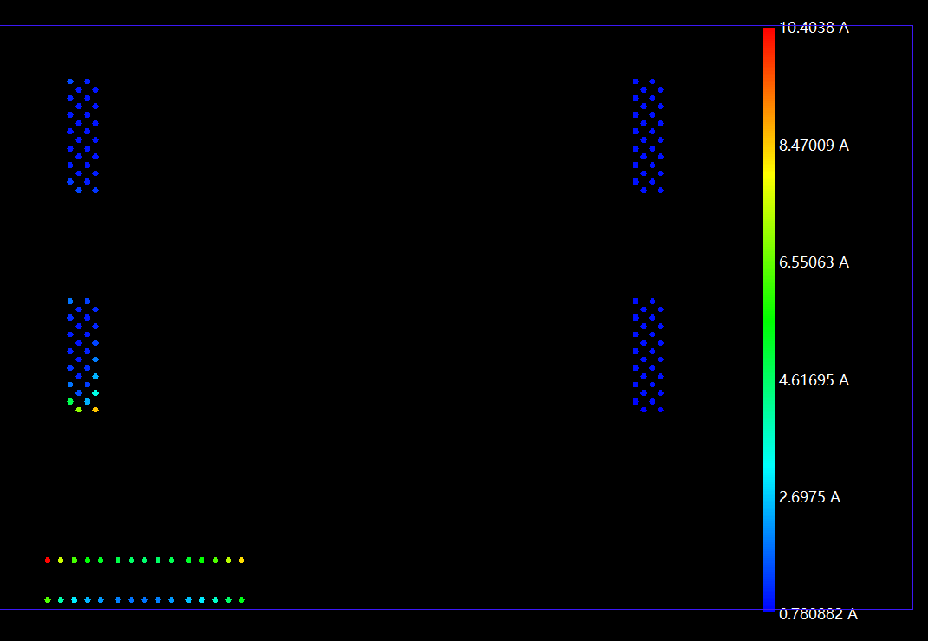The image size is (928, 641).
Task: Select the yellow point ending the upper bottom row
Action: [x=243, y=560]
